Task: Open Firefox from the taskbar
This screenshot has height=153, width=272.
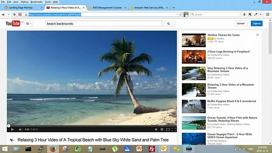Action: [53, 149]
